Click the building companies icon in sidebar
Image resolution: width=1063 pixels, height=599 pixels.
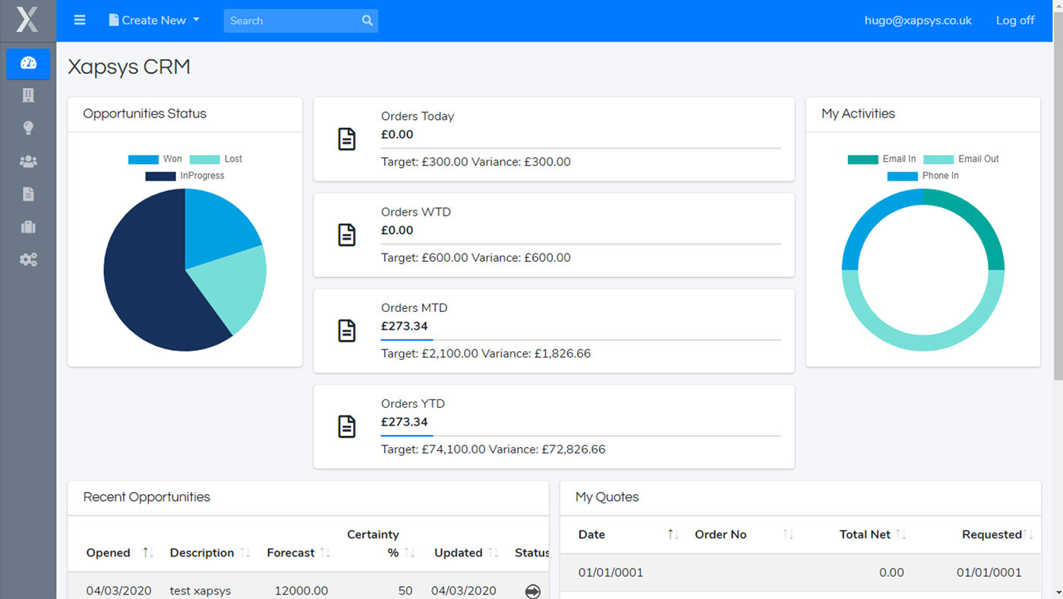(x=28, y=96)
